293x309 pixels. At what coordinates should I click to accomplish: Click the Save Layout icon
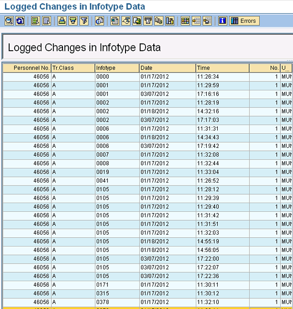click(x=207, y=21)
